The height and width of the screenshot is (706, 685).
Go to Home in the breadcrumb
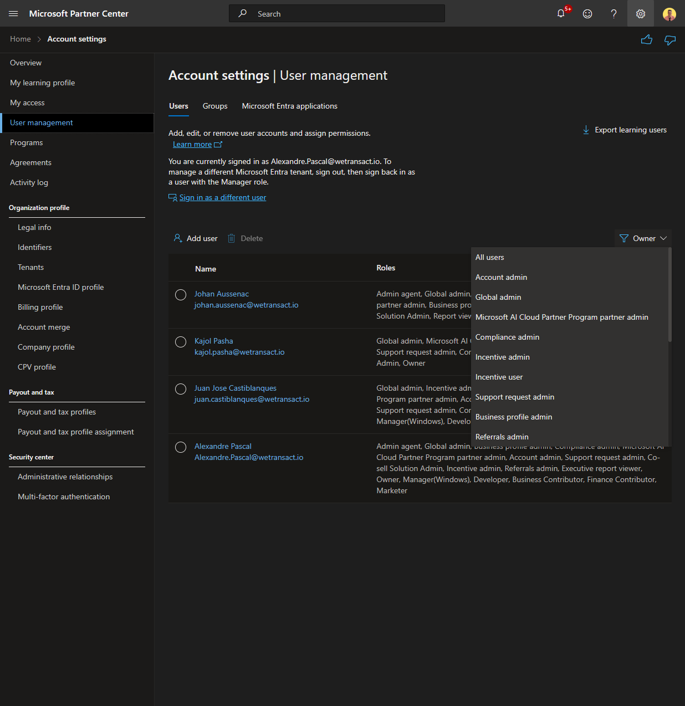[21, 39]
